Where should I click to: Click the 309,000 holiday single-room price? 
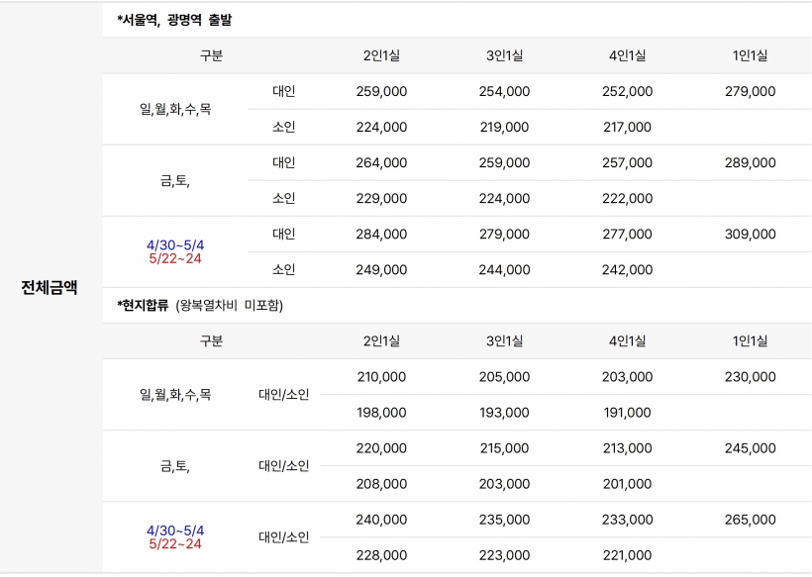750,234
